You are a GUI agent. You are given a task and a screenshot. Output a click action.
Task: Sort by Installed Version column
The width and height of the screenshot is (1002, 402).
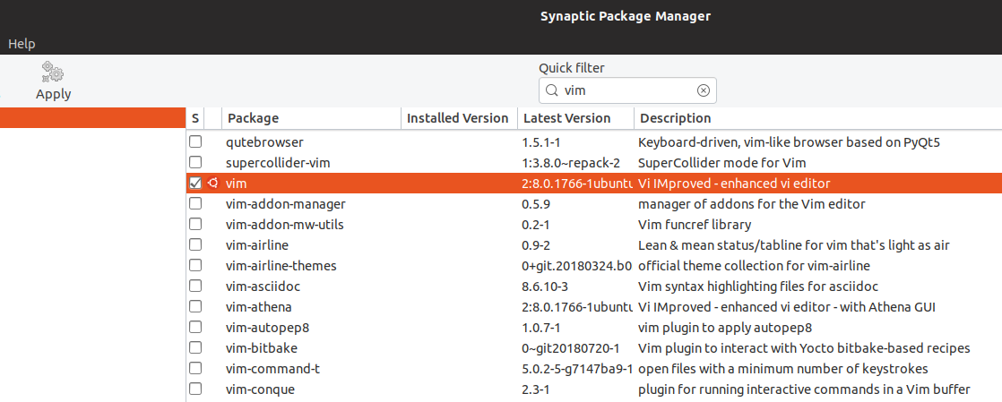click(458, 118)
